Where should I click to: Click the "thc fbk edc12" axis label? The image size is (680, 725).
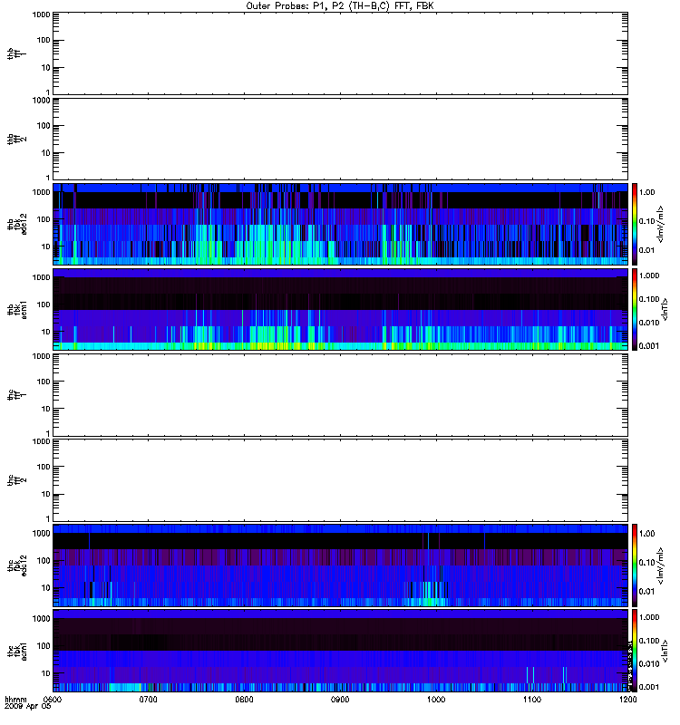click(16, 565)
